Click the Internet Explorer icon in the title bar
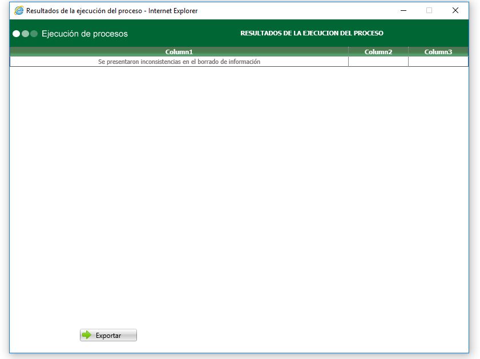The image size is (480, 359). [x=17, y=10]
